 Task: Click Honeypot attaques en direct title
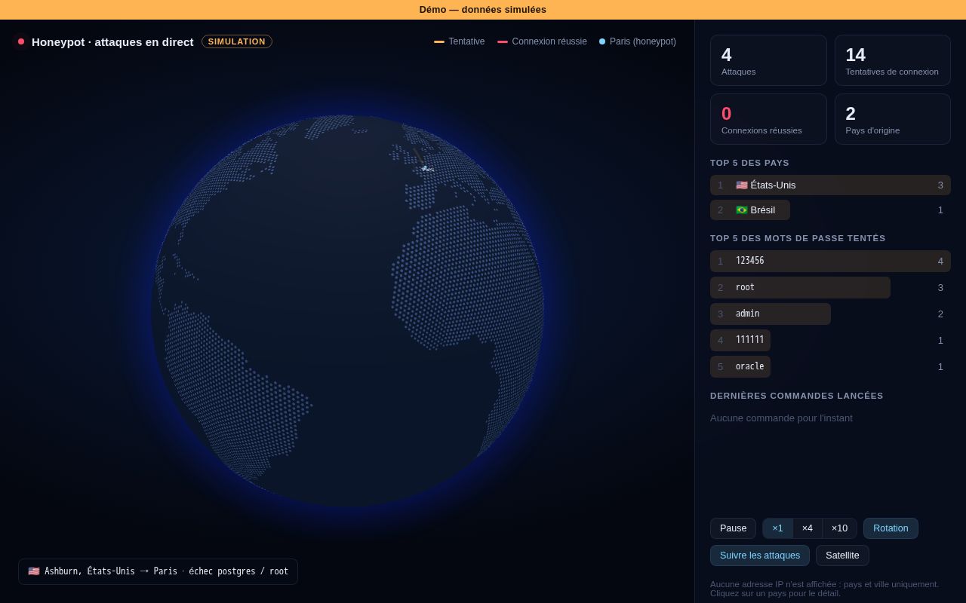point(112,41)
